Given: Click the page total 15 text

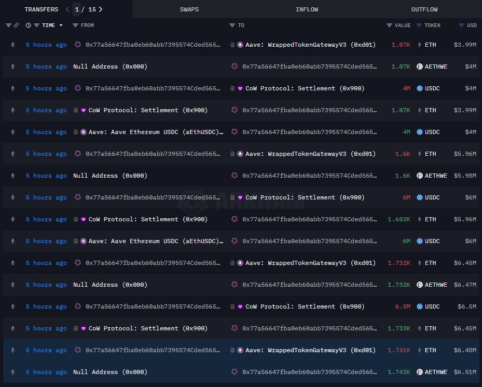Looking at the screenshot, I should [x=92, y=9].
